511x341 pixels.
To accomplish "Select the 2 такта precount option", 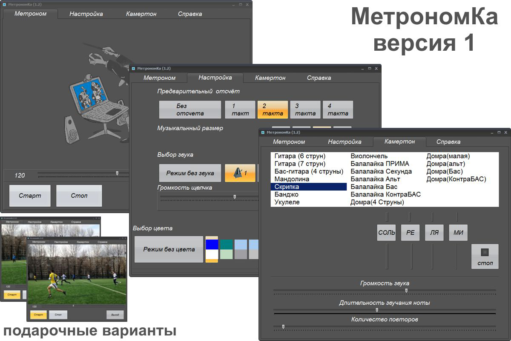I will coord(273,110).
